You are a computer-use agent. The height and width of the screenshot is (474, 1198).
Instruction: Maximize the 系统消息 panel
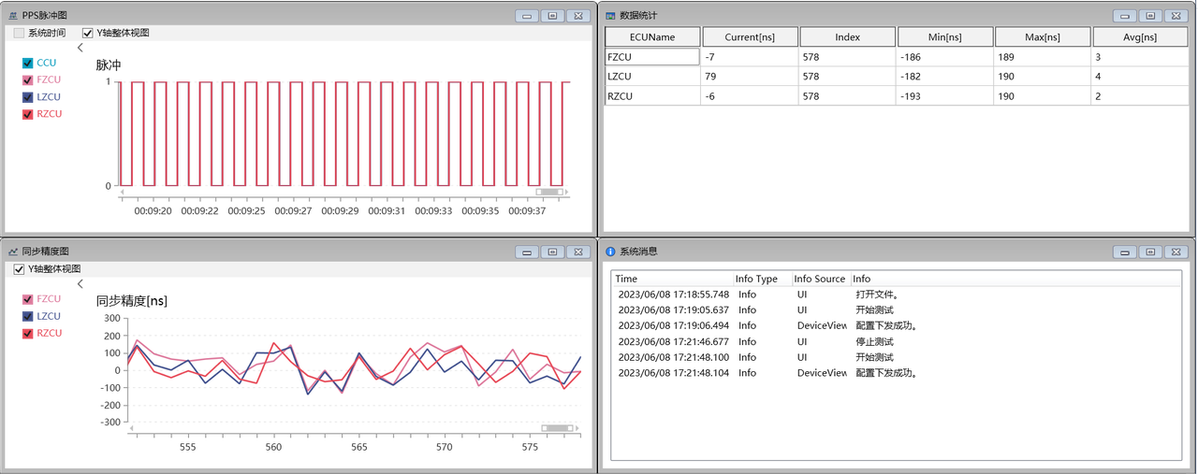[1150, 251]
